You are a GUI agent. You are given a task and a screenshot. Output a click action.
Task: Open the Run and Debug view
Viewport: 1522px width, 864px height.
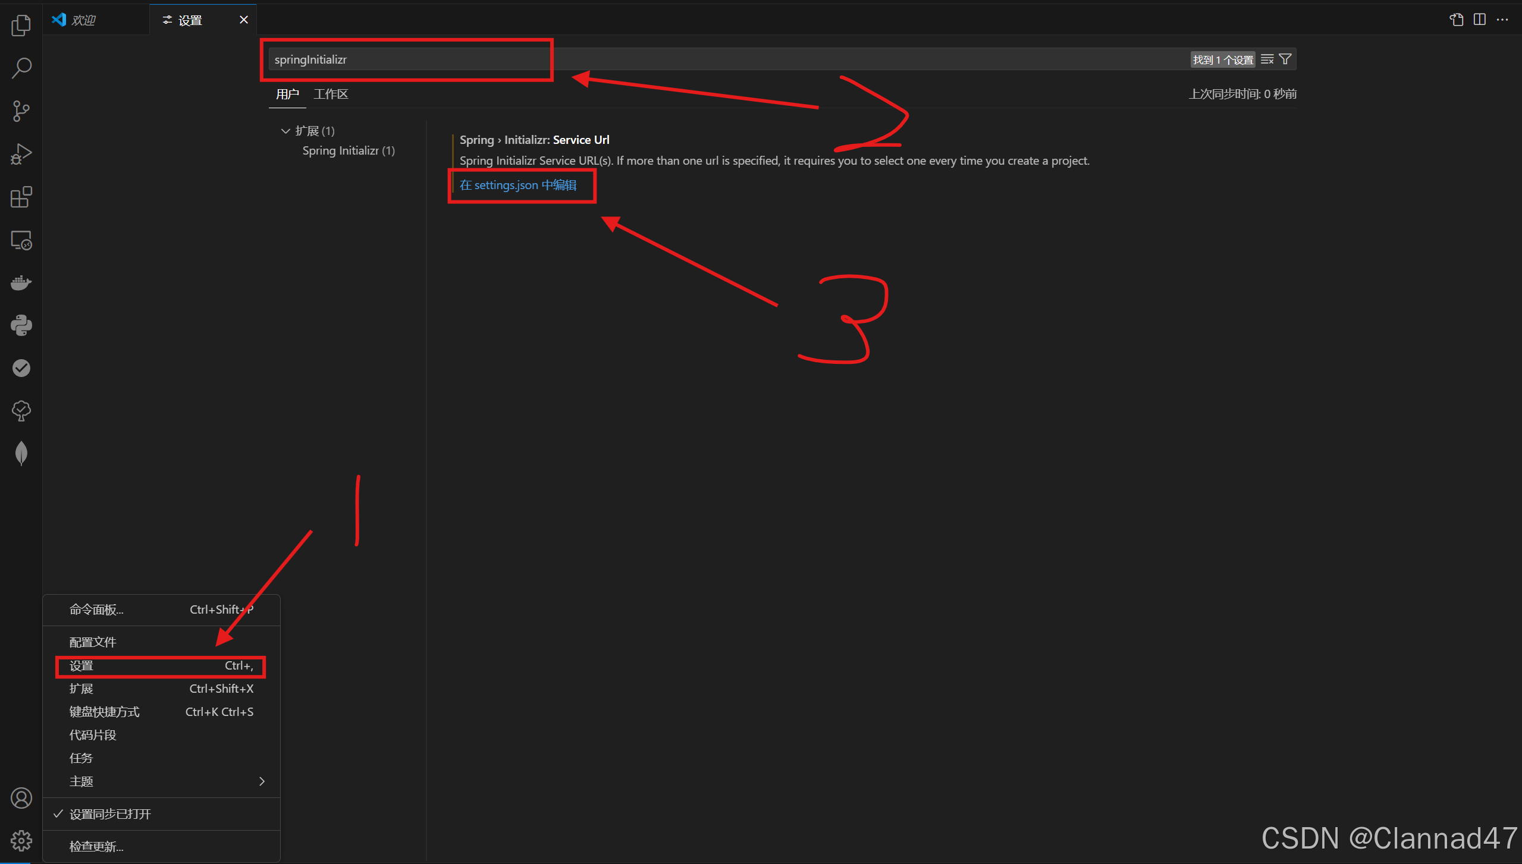[21, 154]
